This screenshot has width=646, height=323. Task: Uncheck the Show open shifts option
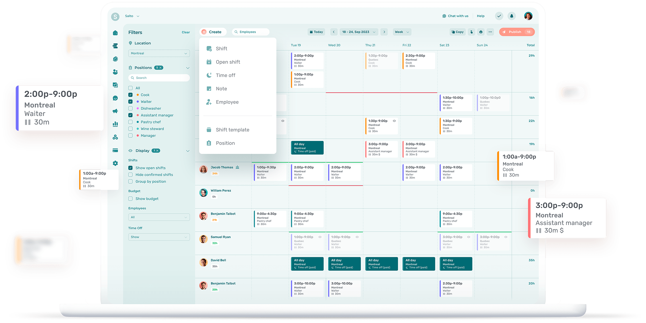(x=130, y=168)
